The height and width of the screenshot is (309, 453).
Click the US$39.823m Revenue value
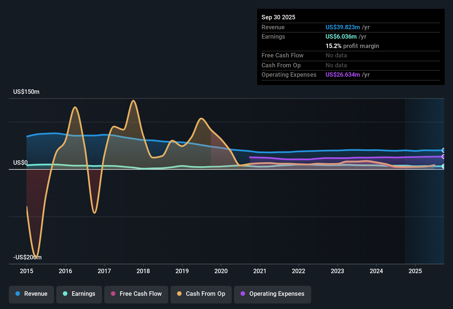tap(343, 27)
